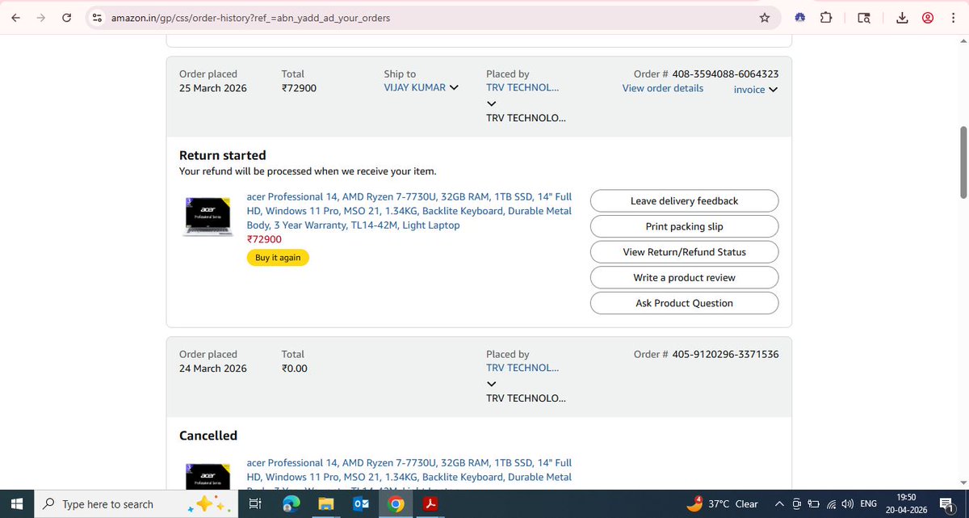Open the notification center icon
The image size is (969, 518).
tap(947, 503)
